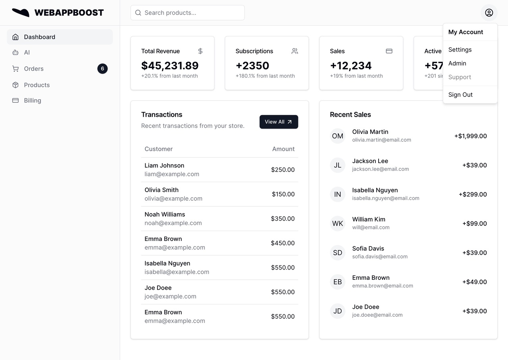Click the View All transactions button
Screen dimensions: 508x360
(x=279, y=122)
